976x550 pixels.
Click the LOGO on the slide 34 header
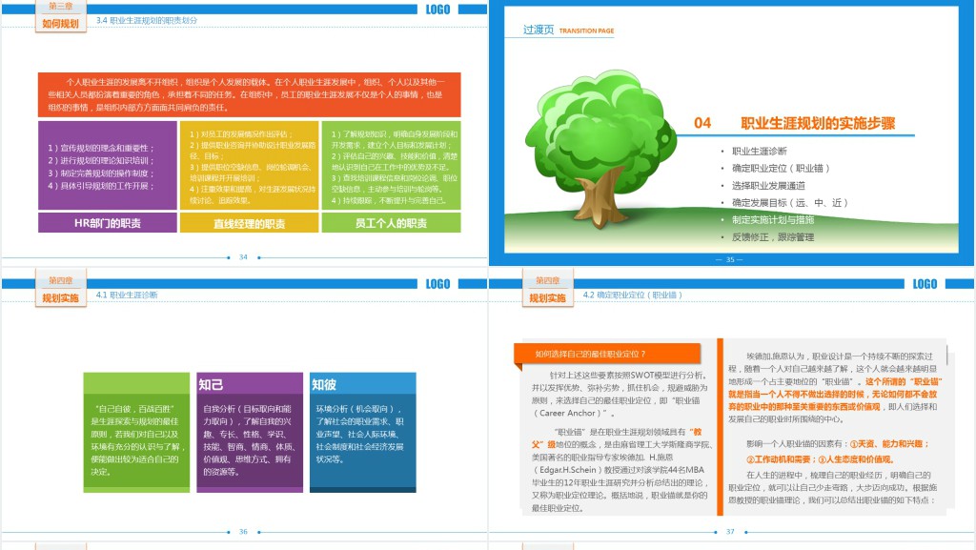coord(437,10)
